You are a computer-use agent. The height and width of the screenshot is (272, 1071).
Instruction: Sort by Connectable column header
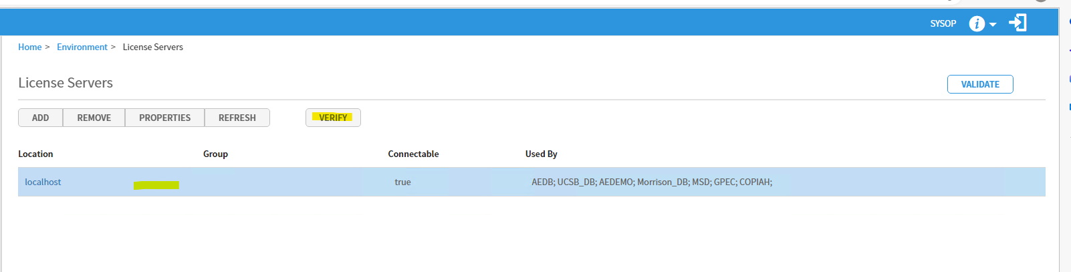[x=413, y=154]
